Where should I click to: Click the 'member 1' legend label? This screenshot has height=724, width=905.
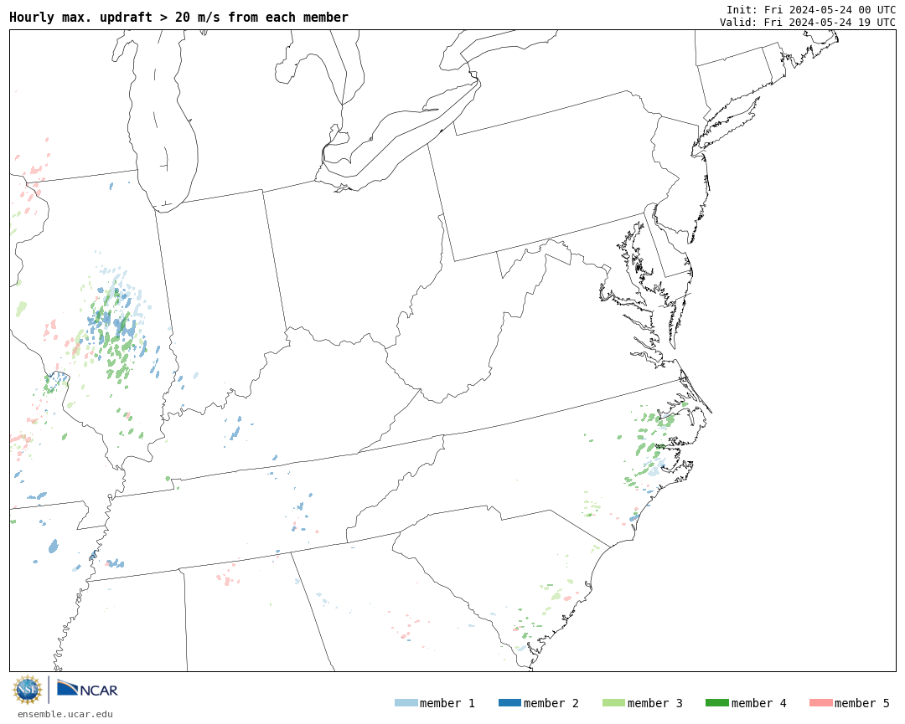[447, 703]
